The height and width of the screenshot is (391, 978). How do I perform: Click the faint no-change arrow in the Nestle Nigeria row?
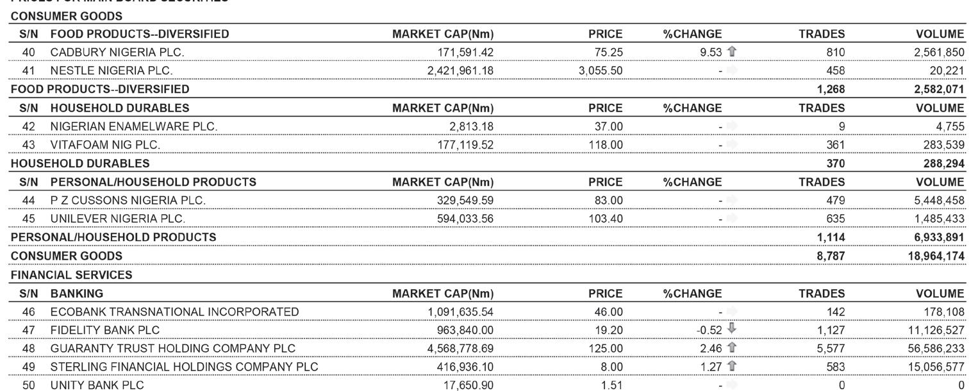[733, 71]
